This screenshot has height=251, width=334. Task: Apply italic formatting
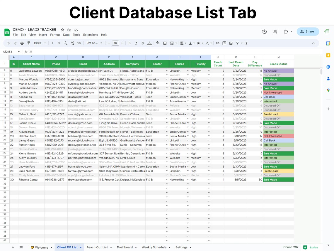(x=136, y=43)
